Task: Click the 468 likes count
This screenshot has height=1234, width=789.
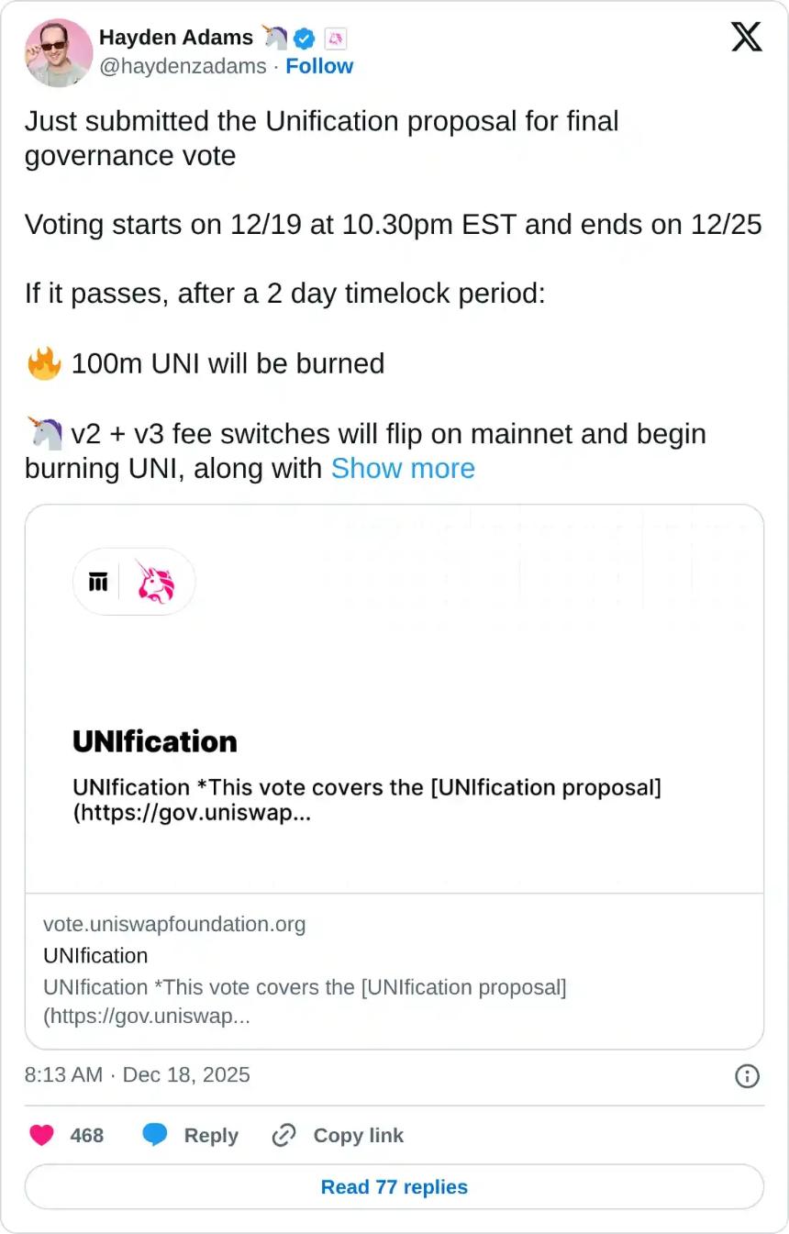Action: point(87,1135)
